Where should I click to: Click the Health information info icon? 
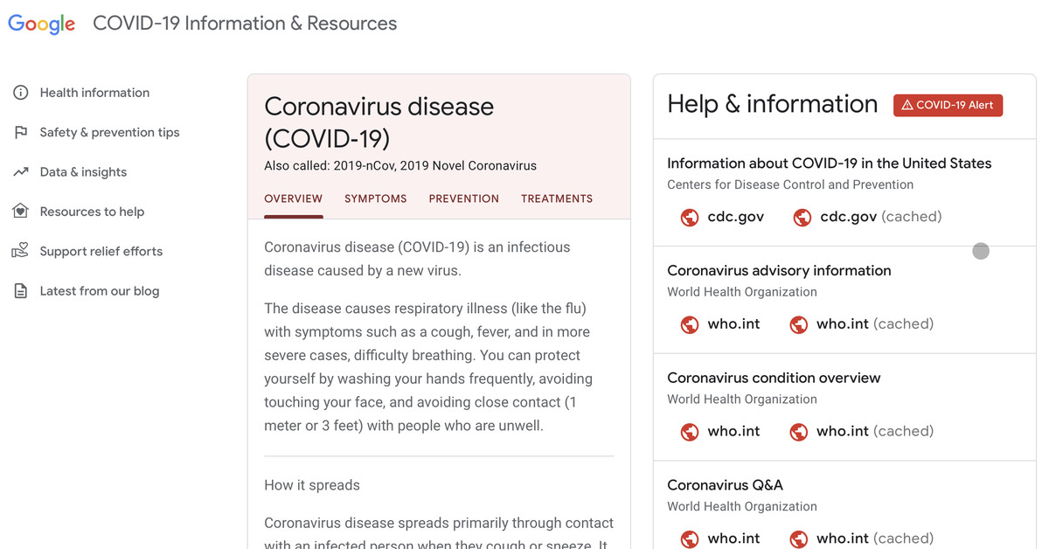pyautogui.click(x=19, y=92)
